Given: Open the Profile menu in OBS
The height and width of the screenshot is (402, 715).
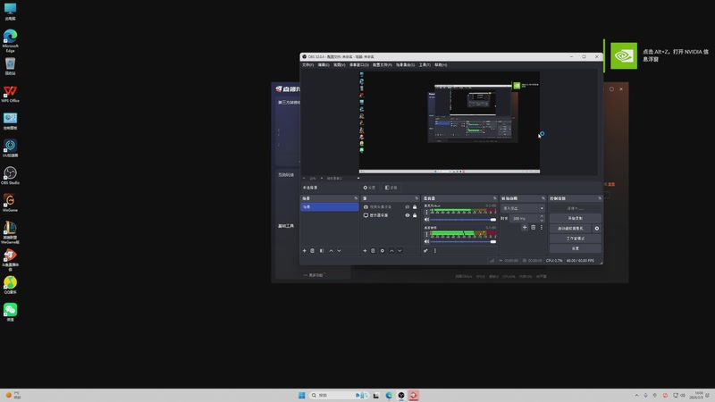Looking at the screenshot, I should [383, 64].
